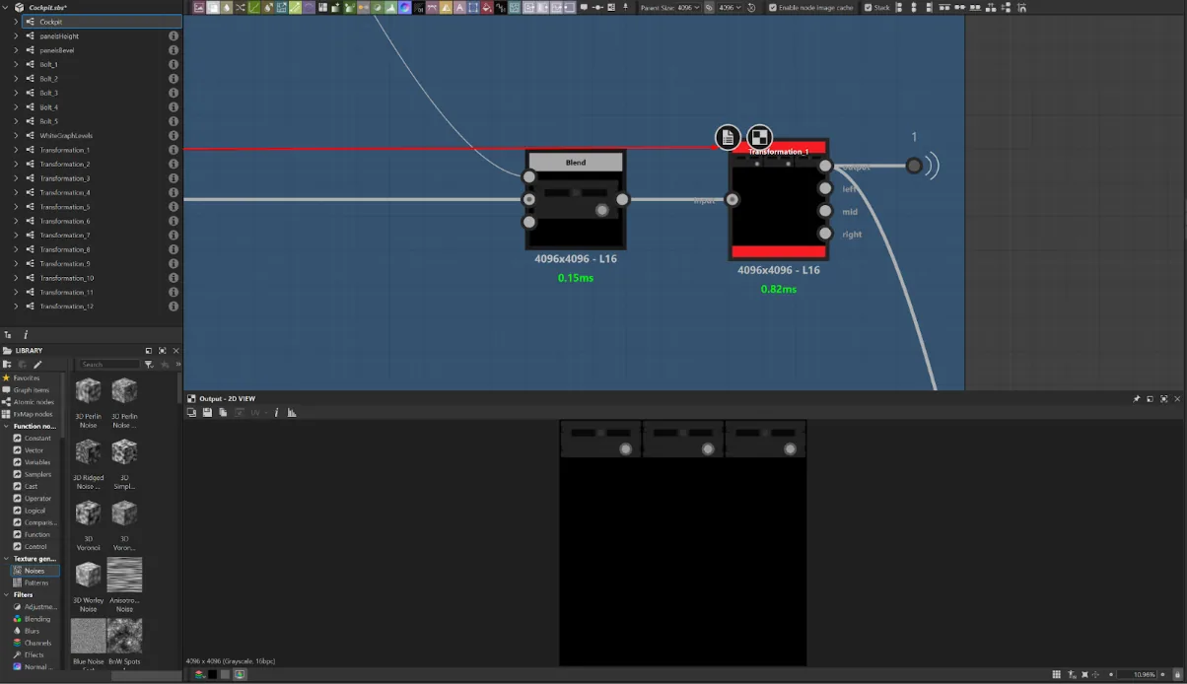This screenshot has width=1187, height=684.
Task: Click the info icon next to panelsHeight
Action: [174, 35]
